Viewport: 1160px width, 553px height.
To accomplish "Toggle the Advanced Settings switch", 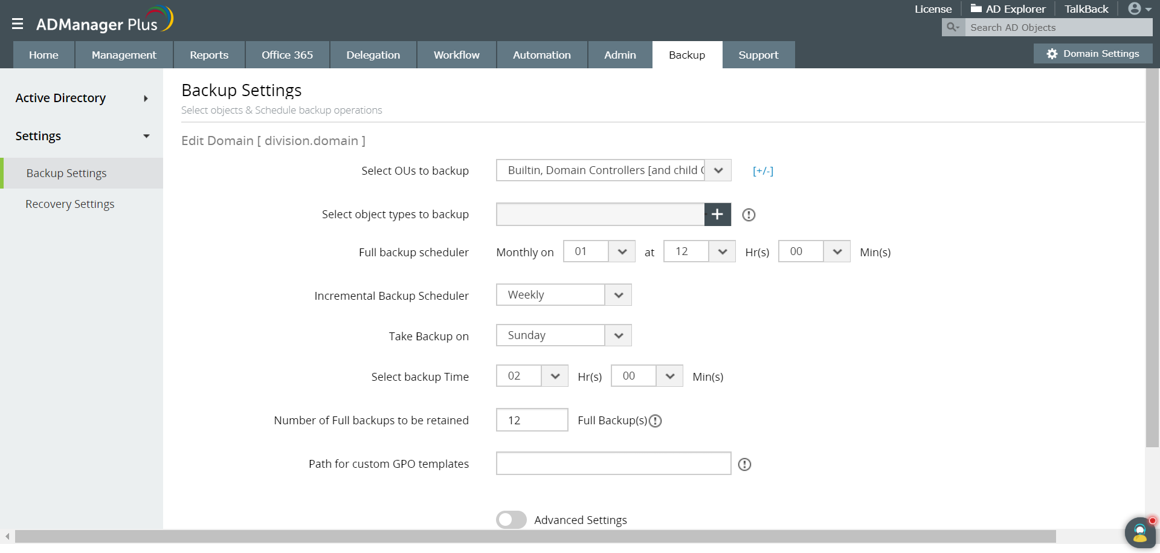I will (x=511, y=520).
